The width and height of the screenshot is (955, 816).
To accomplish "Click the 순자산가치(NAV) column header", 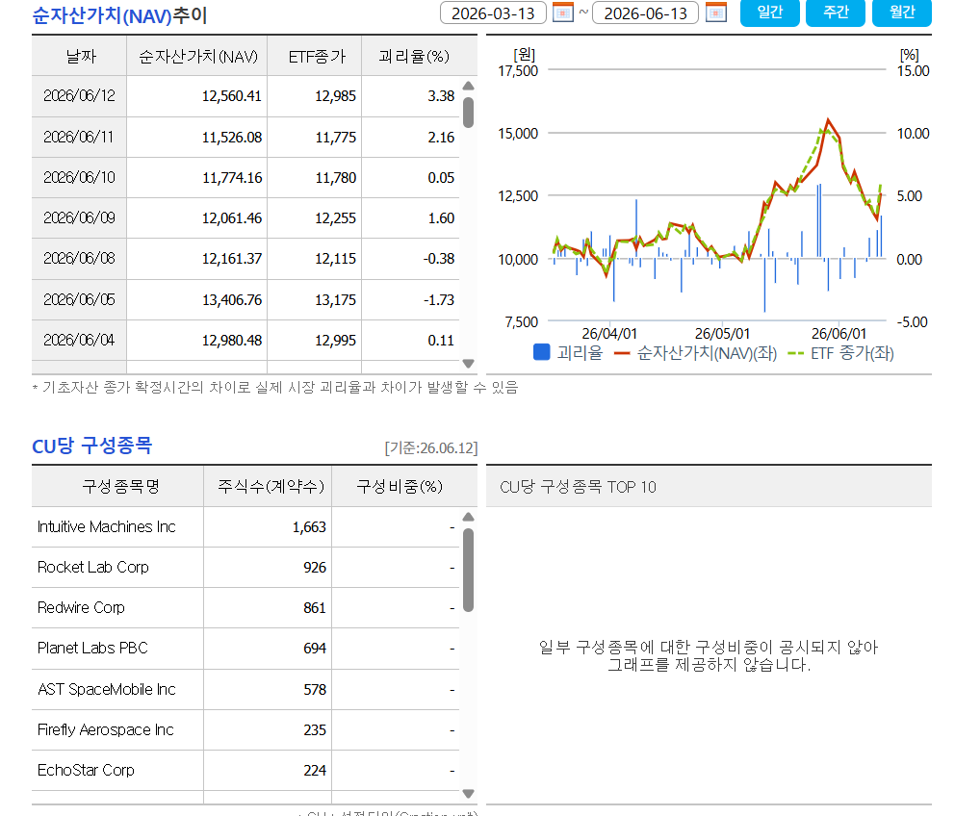I will coord(197,56).
